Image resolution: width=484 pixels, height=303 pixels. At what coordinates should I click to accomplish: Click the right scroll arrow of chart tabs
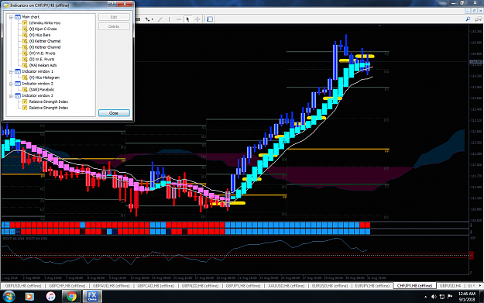click(480, 286)
